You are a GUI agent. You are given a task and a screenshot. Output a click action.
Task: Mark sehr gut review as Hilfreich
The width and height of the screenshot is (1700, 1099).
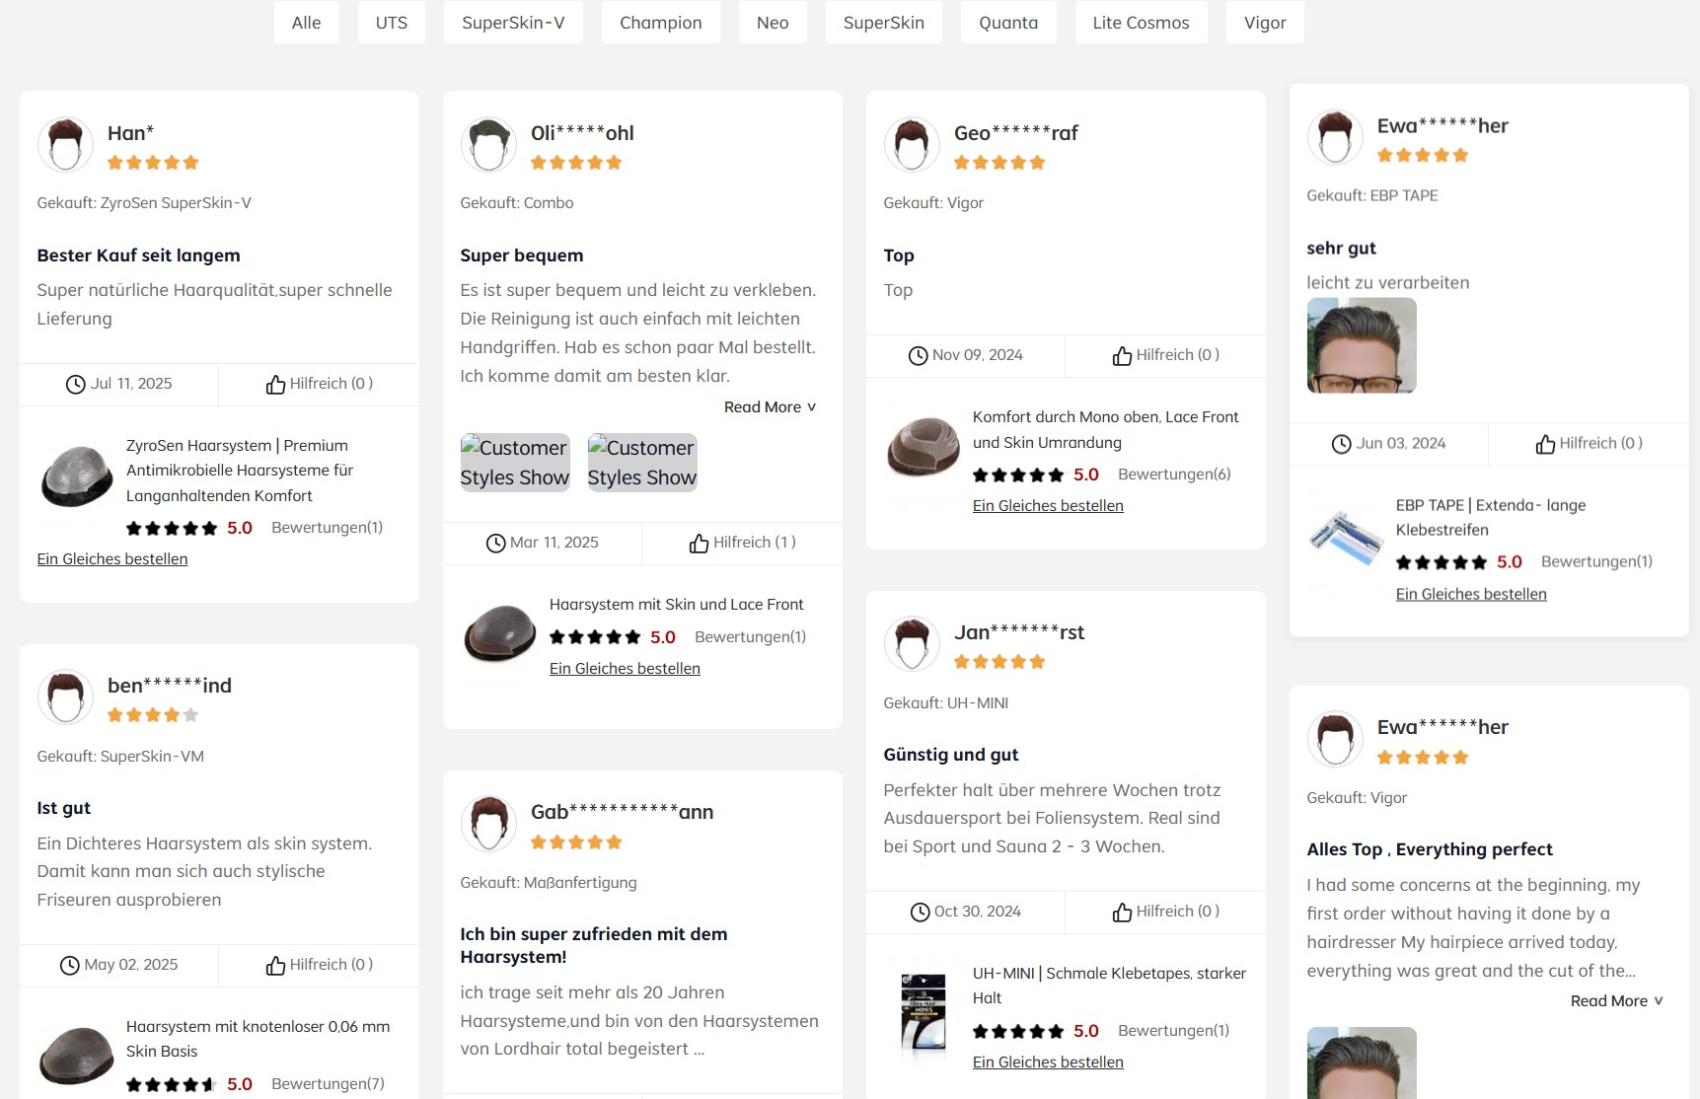click(1589, 444)
